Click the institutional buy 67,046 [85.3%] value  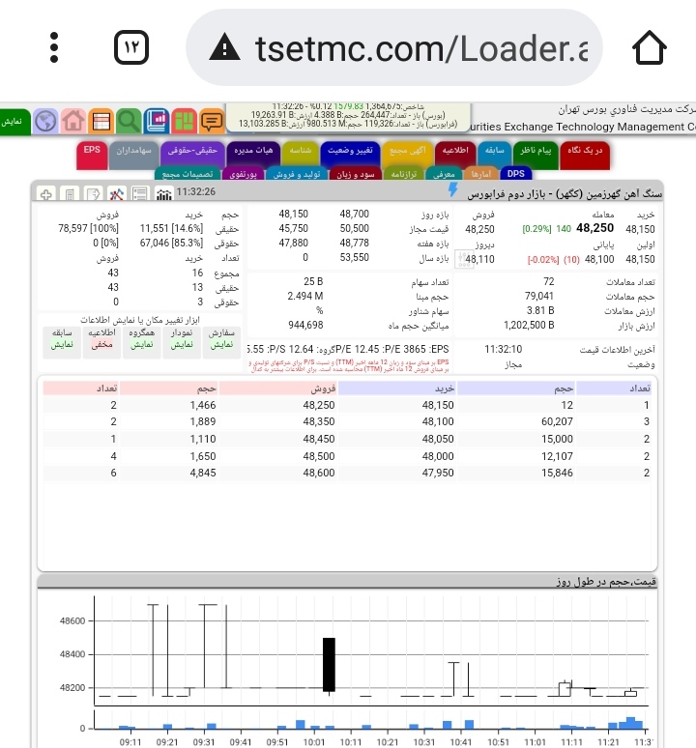click(171, 243)
